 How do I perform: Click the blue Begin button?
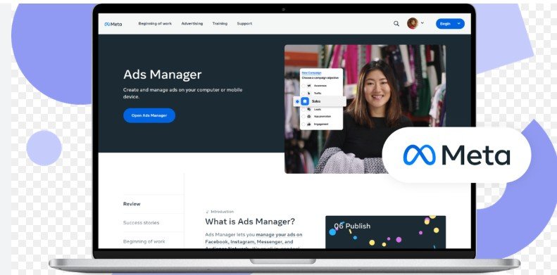point(450,24)
